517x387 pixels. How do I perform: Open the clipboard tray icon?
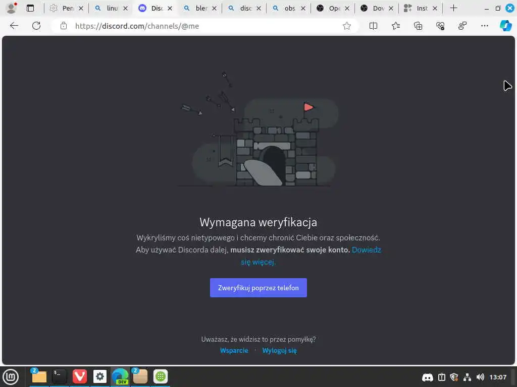(x=442, y=377)
